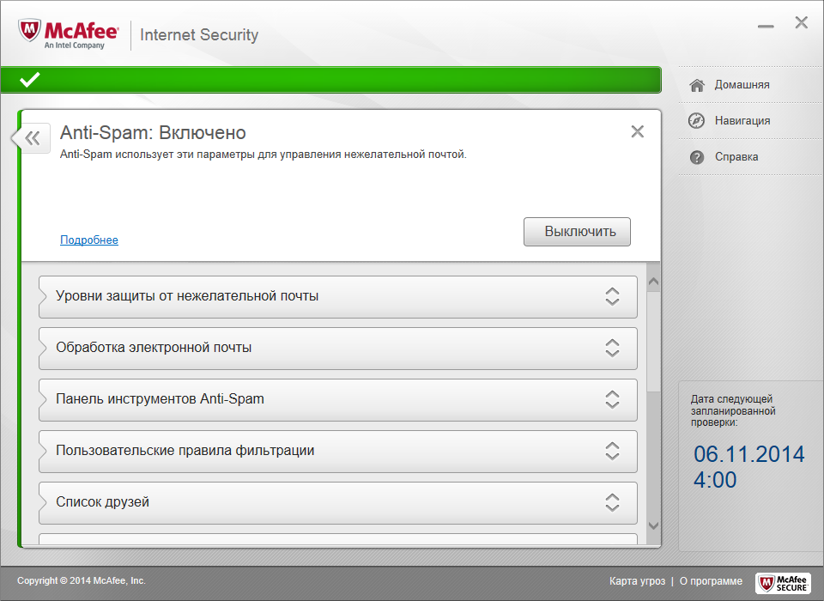Select Домашняя in the sidebar

coord(742,84)
